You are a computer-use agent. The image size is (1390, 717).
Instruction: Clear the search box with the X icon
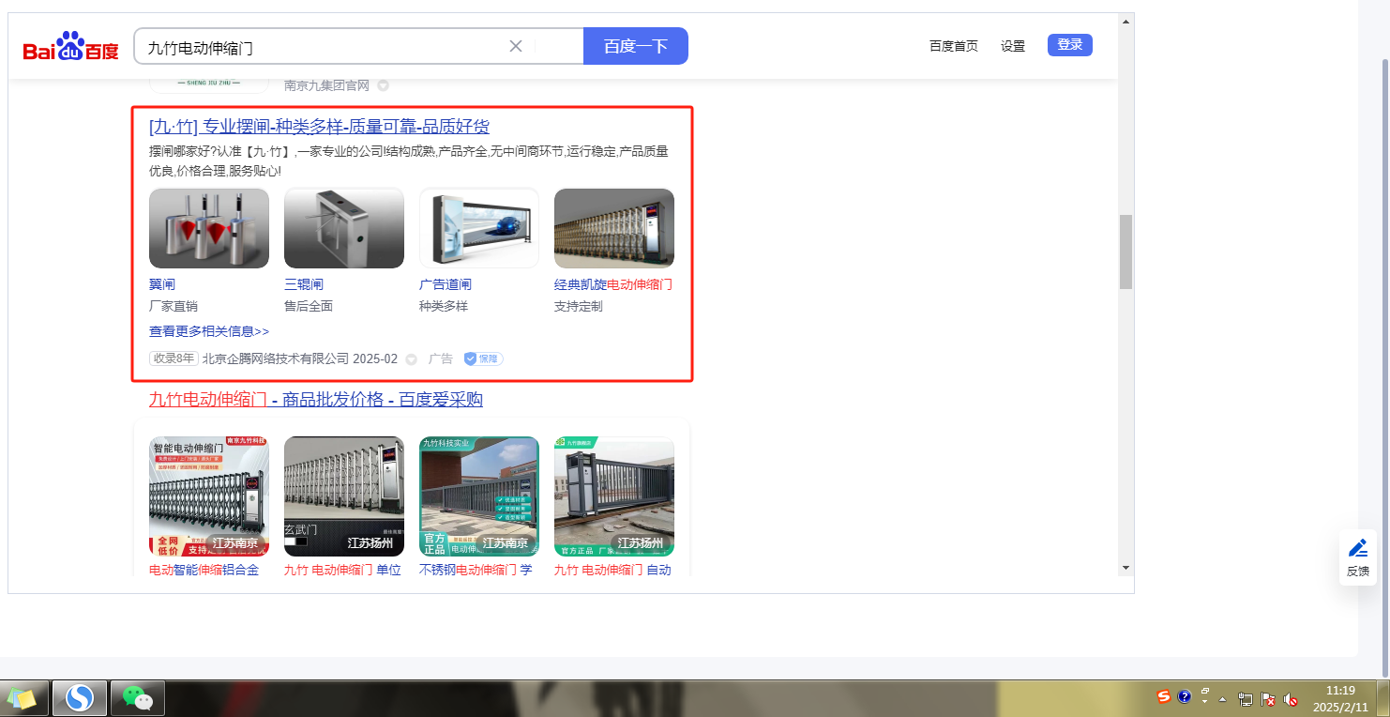pyautogui.click(x=515, y=46)
